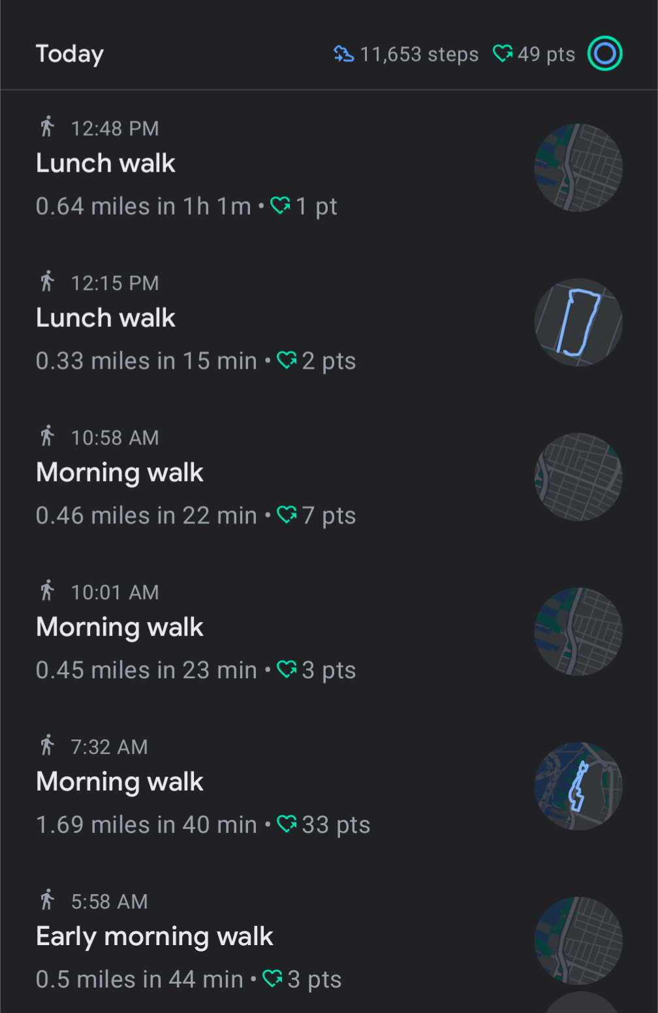Image resolution: width=658 pixels, height=1013 pixels.
Task: Tap walking icon next to 12:48 PM
Action: coord(47,127)
